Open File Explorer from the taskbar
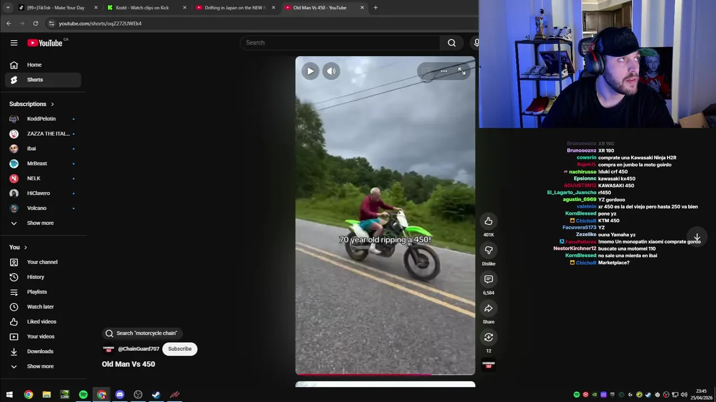The width and height of the screenshot is (716, 402). click(x=46, y=395)
